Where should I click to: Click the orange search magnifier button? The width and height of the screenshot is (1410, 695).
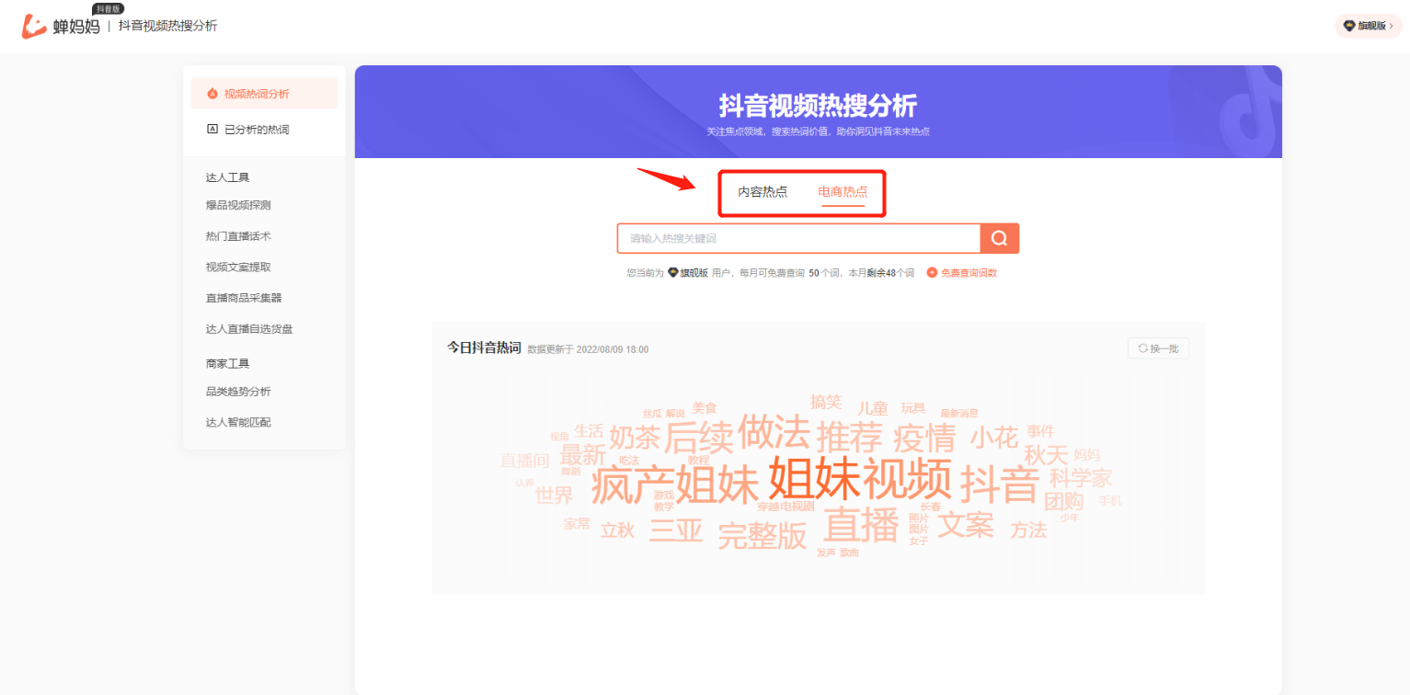coord(1000,238)
